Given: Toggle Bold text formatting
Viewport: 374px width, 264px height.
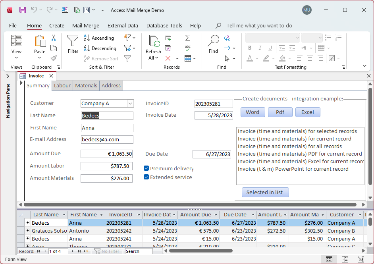Looking at the screenshot, I should [250, 48].
